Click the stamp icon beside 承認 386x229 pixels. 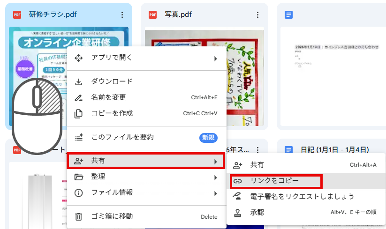tap(238, 213)
